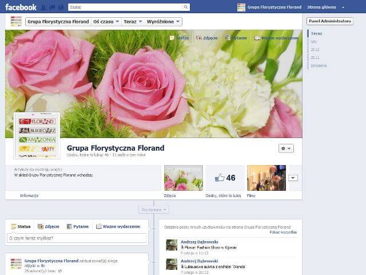The width and height of the screenshot is (366, 275).
Task: Open the Teraz dropdown
Action: click(x=133, y=22)
